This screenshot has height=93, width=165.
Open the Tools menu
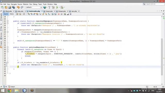(x=45, y=4)
